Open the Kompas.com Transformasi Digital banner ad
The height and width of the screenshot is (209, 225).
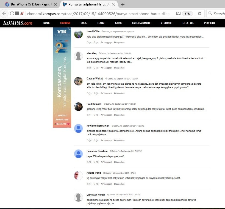click(62, 78)
